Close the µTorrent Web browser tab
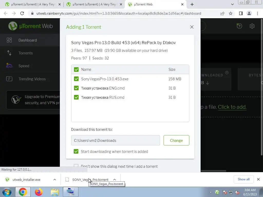The image size is (263, 197). [x=182, y=4]
